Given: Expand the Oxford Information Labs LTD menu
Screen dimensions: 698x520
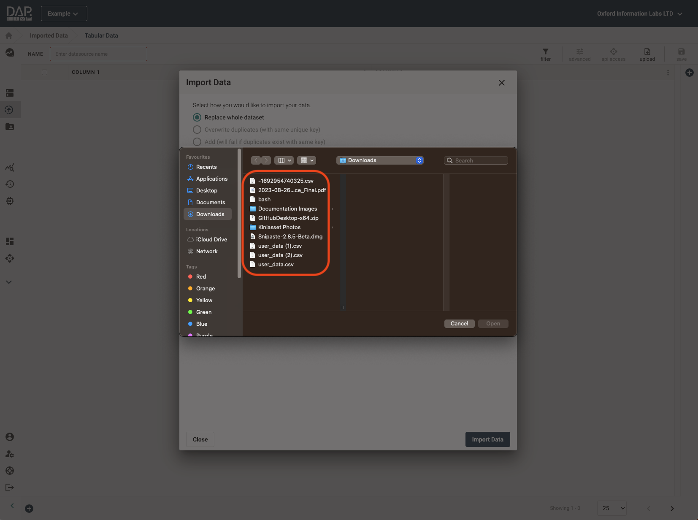Looking at the screenshot, I should click(x=639, y=14).
